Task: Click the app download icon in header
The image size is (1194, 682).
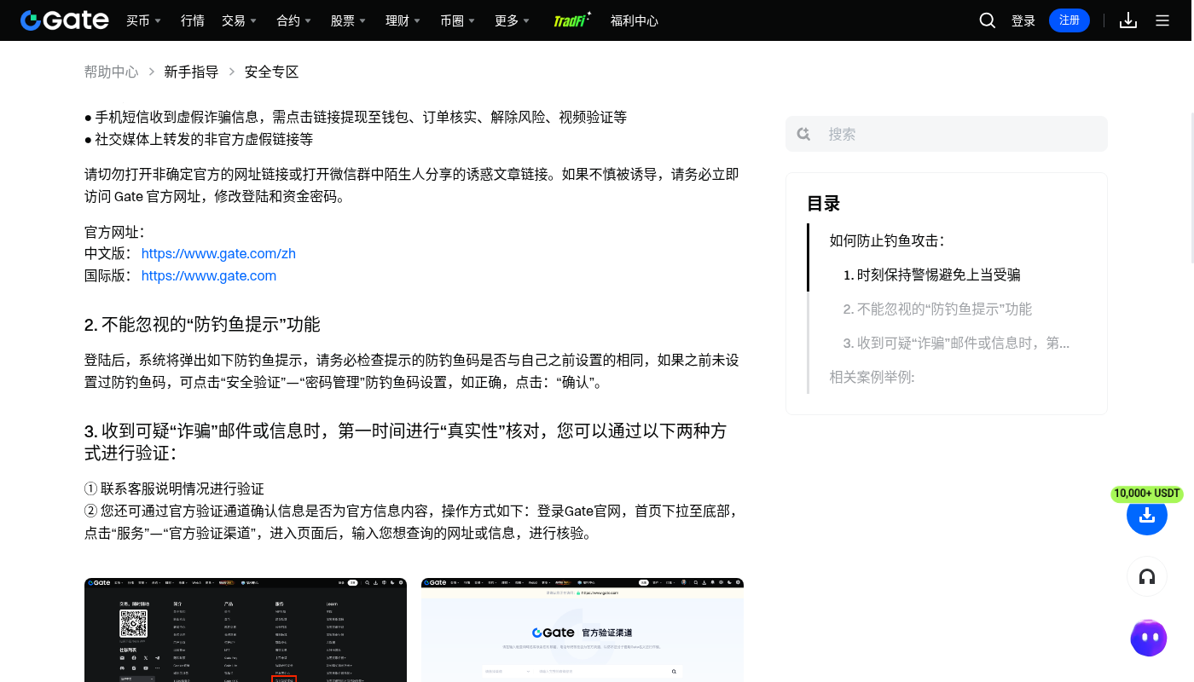Action: click(x=1128, y=20)
